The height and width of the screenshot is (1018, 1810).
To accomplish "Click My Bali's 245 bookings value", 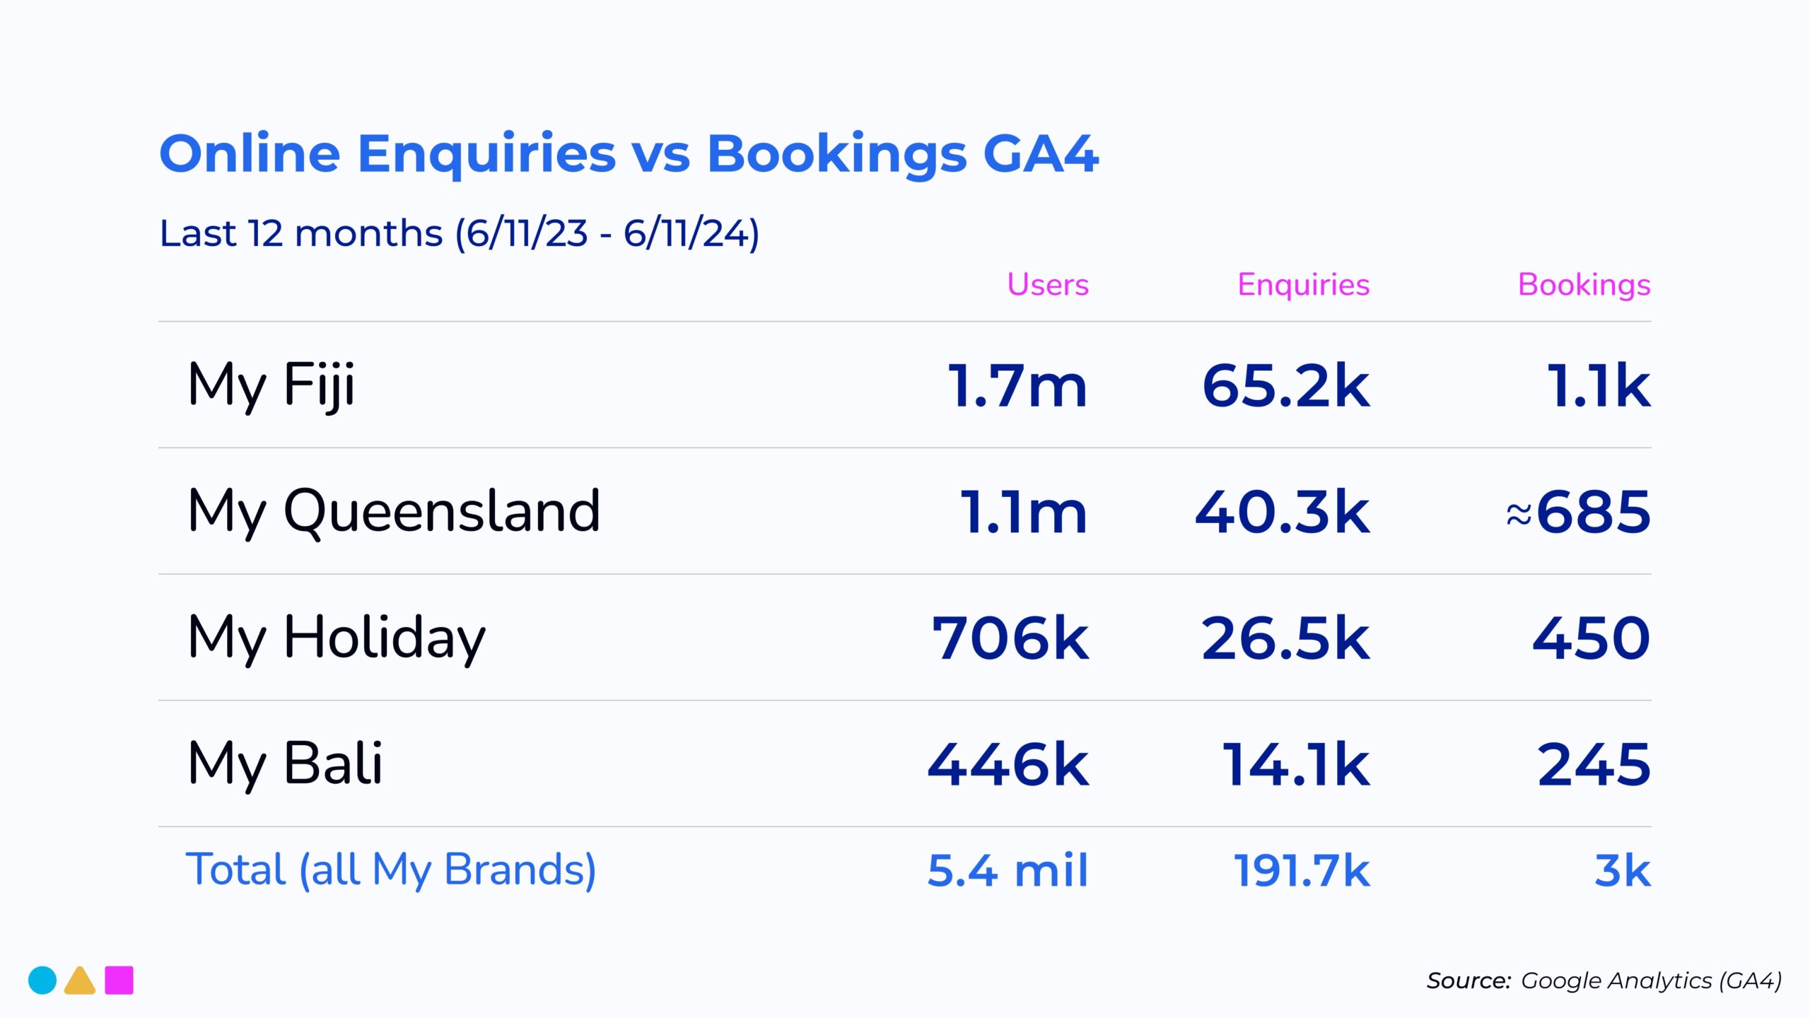I will 1594,765.
